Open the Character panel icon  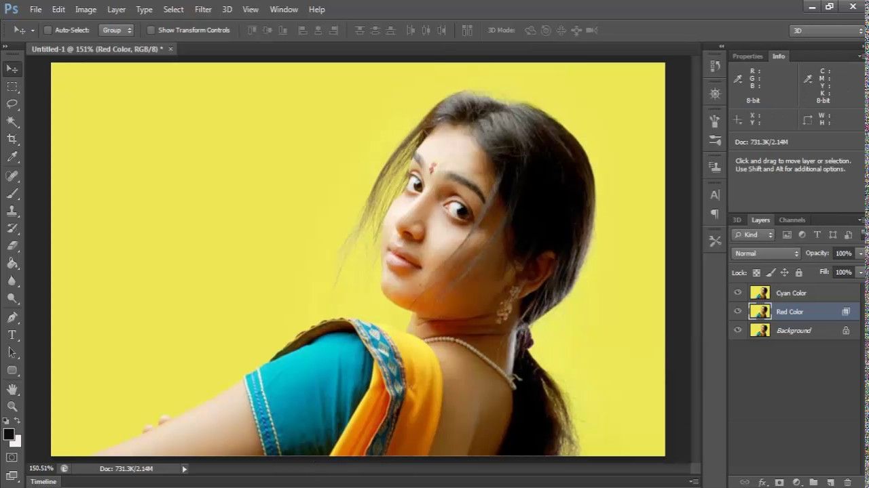pyautogui.click(x=715, y=195)
